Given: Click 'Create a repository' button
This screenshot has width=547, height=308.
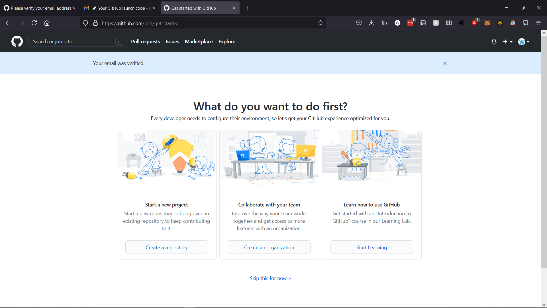Looking at the screenshot, I should point(166,248).
